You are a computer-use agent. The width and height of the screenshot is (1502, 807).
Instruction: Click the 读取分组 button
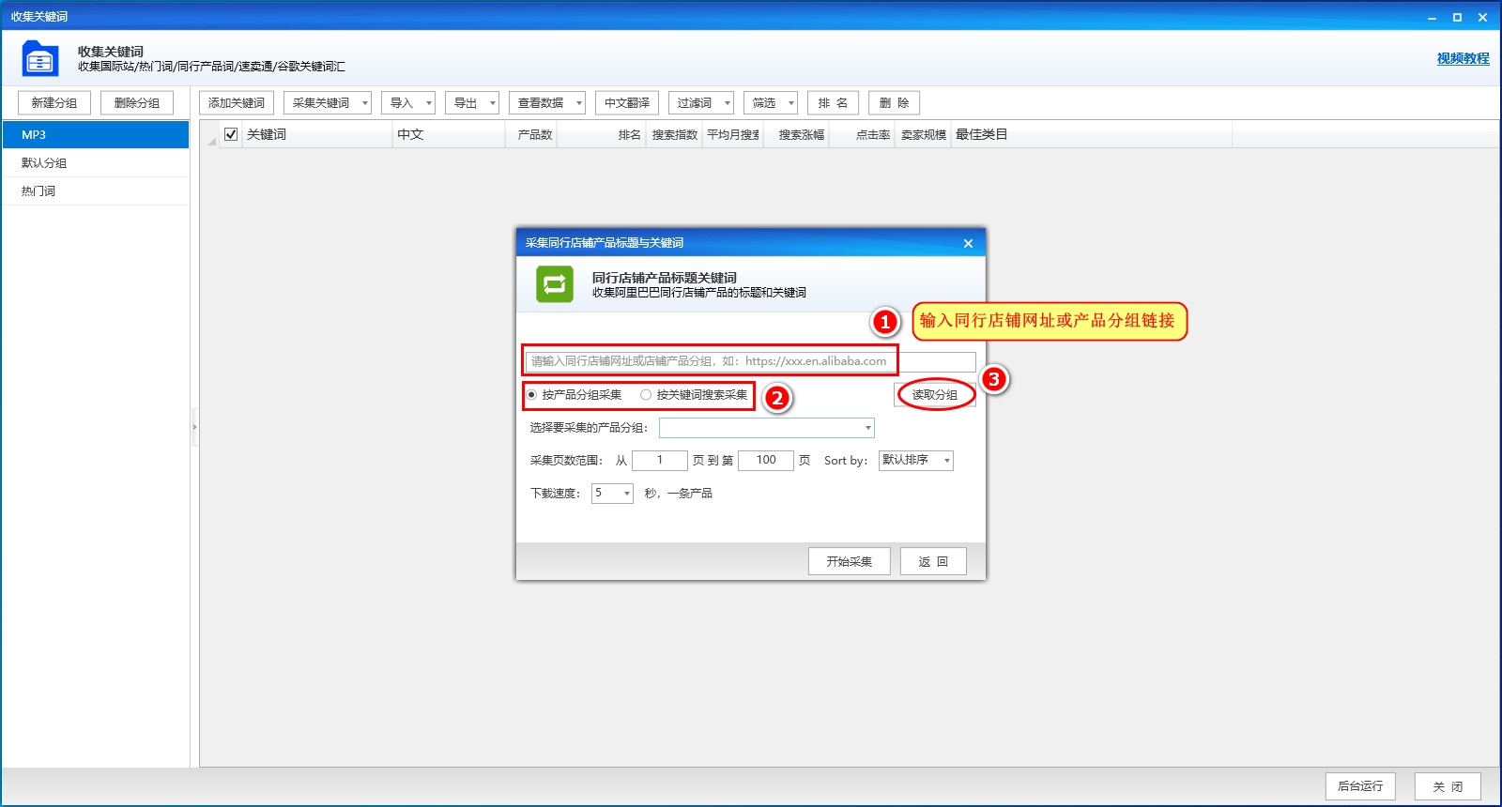coord(935,395)
